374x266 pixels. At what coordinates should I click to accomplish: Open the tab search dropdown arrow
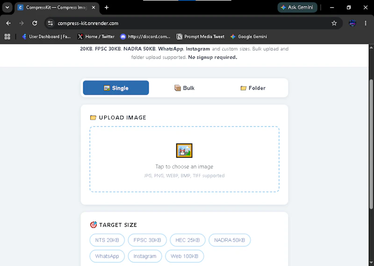click(7, 7)
